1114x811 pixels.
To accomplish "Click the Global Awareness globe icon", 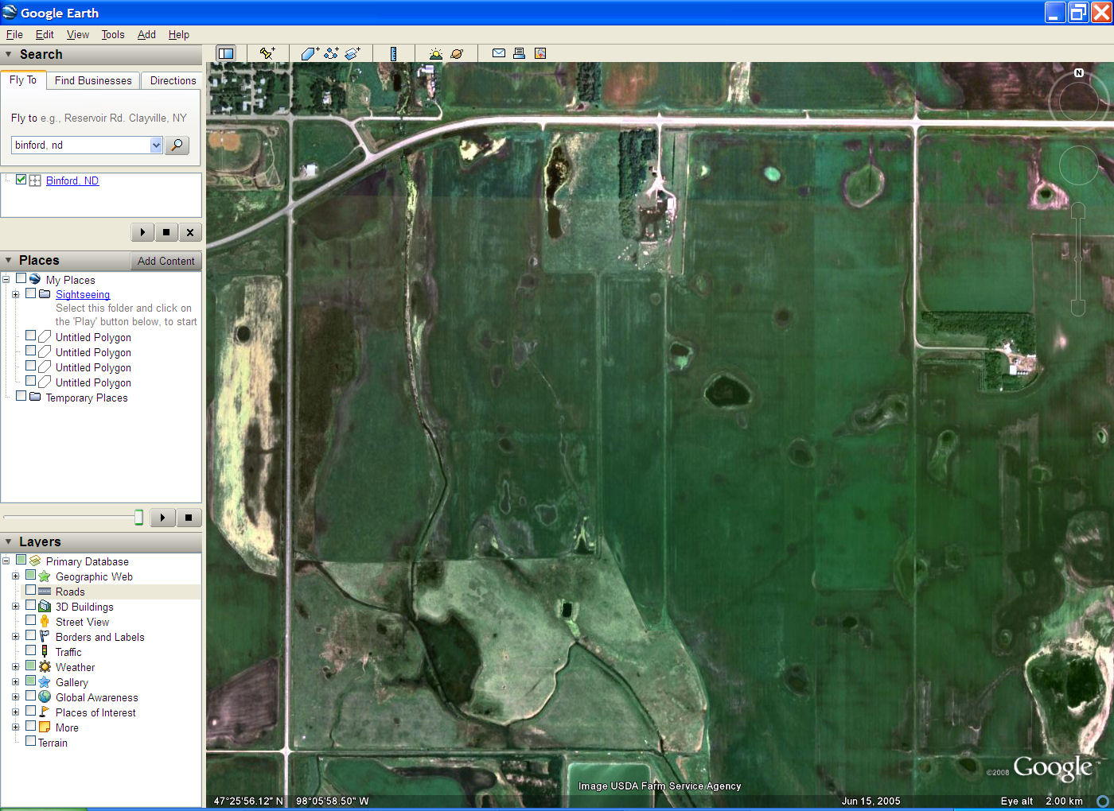I will click(45, 697).
